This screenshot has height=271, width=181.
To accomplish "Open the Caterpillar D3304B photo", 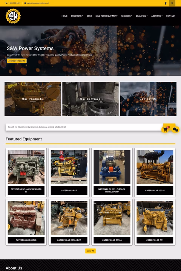I will pyautogui.click(x=26, y=218).
